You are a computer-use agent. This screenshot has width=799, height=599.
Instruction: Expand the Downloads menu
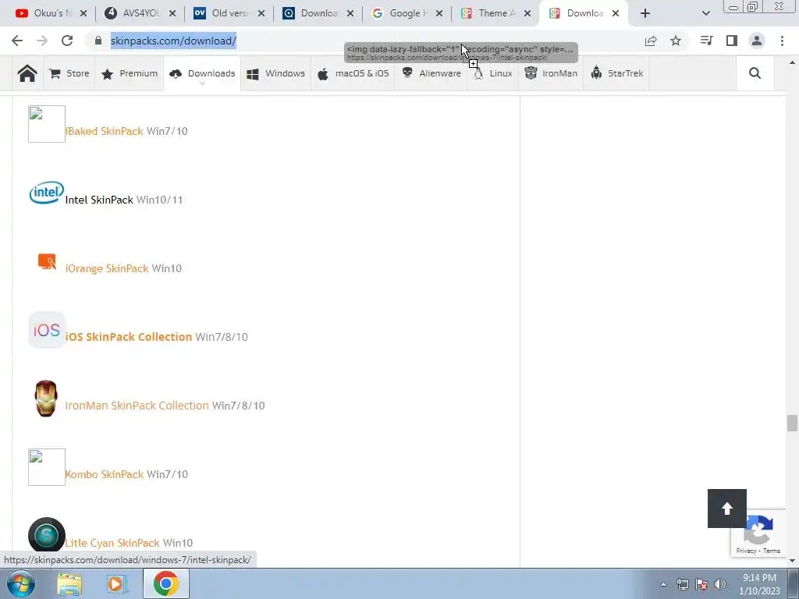pyautogui.click(x=202, y=73)
